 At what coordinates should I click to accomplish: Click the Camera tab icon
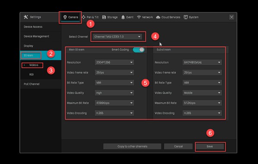pyautogui.click(x=65, y=17)
